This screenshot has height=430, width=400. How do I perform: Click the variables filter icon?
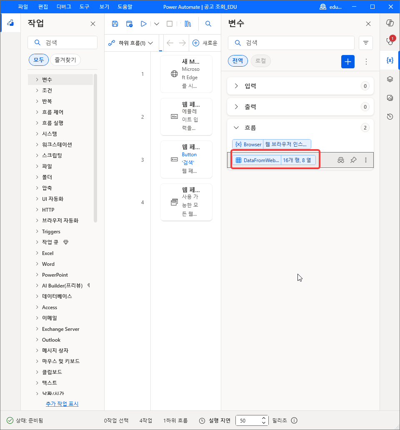click(x=366, y=43)
